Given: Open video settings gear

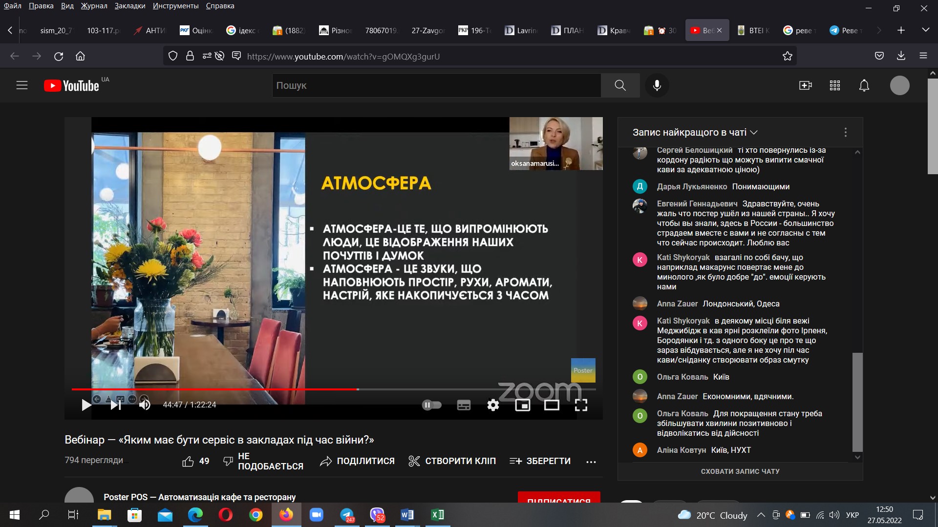Looking at the screenshot, I should click(x=493, y=405).
